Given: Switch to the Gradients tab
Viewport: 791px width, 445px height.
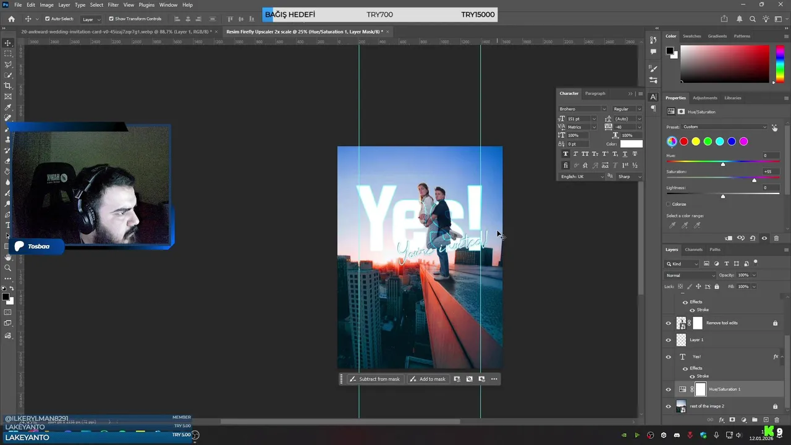Looking at the screenshot, I should (x=717, y=36).
